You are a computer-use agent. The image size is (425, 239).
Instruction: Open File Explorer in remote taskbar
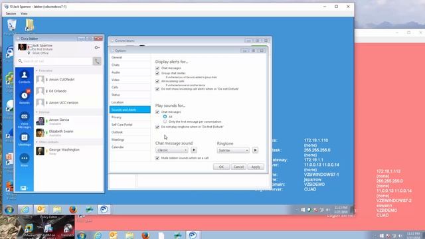coord(57,210)
